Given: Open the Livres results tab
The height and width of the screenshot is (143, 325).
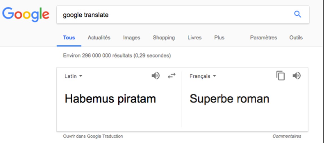Looking at the screenshot, I should [x=194, y=38].
